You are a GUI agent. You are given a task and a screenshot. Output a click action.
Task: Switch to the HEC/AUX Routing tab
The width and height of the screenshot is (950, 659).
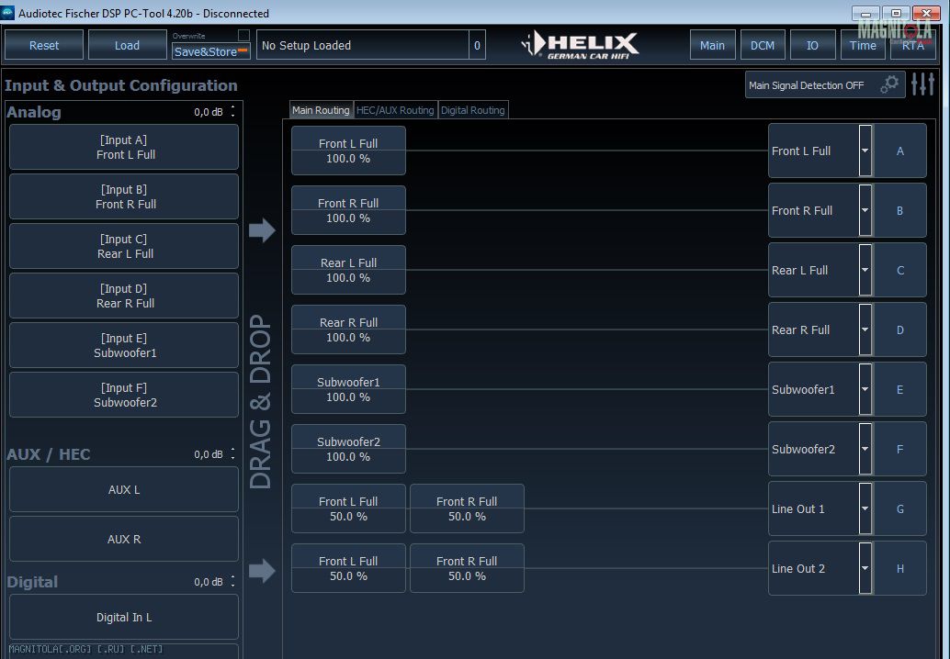pyautogui.click(x=395, y=110)
